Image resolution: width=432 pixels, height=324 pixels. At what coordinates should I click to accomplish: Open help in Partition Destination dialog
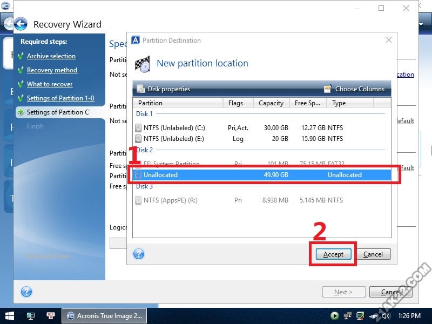coord(139,254)
